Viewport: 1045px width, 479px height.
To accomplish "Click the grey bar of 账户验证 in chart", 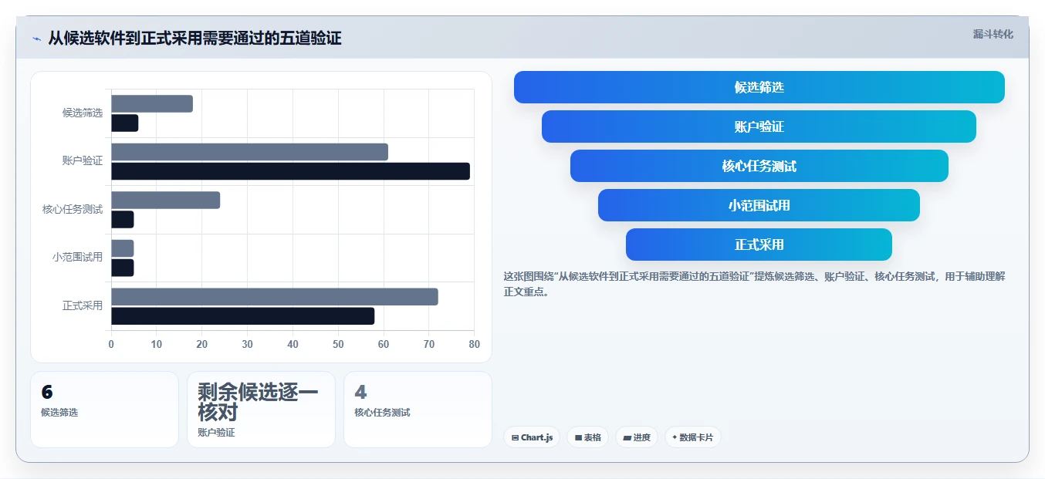I will (249, 152).
